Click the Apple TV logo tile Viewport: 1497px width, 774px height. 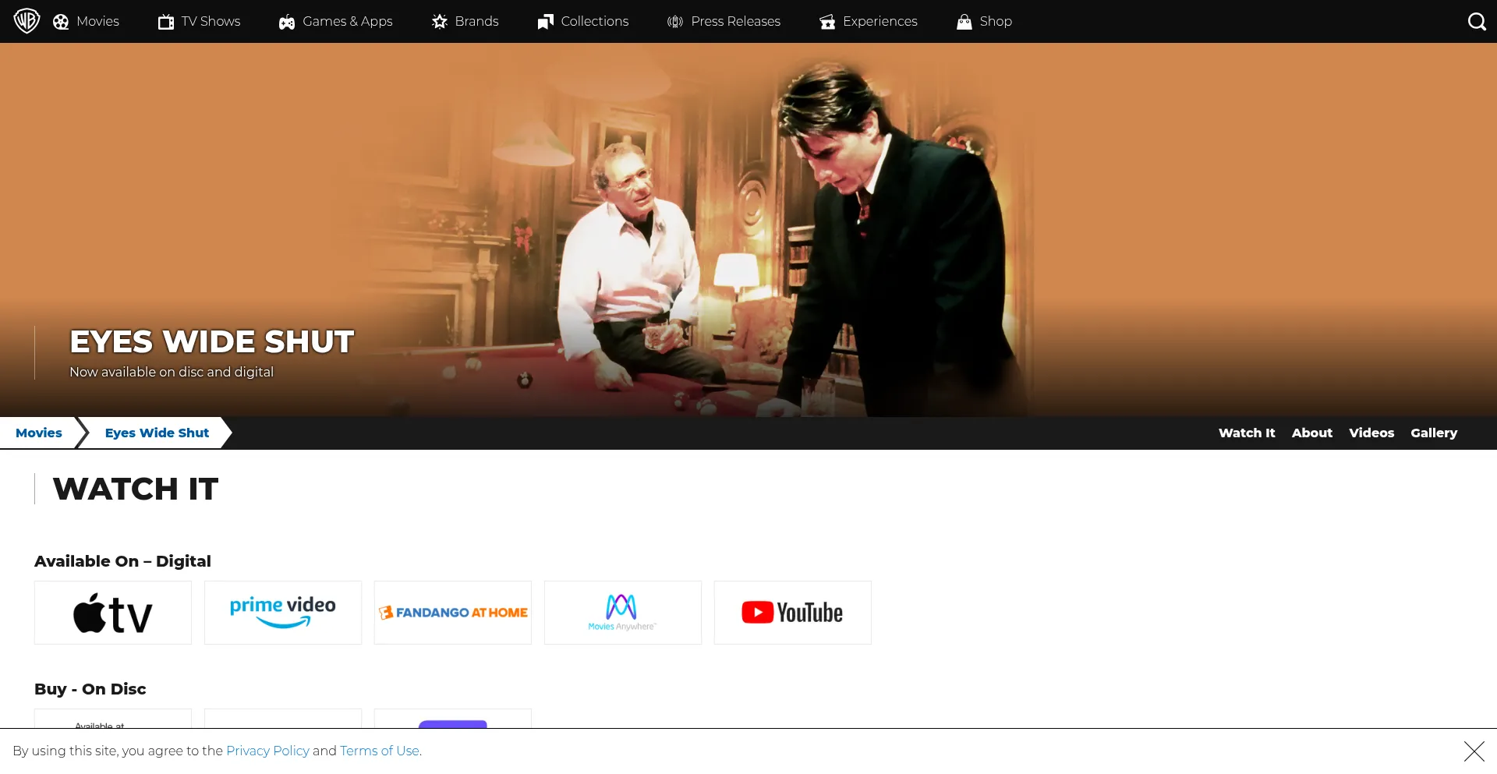[x=113, y=613]
